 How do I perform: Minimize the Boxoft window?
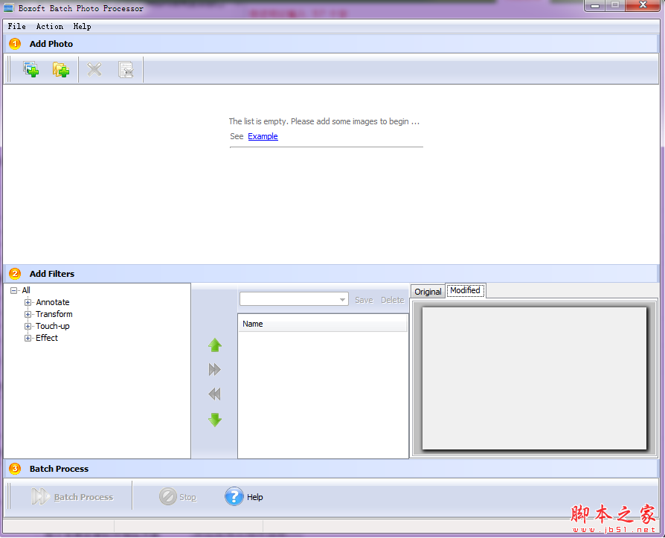[595, 5]
